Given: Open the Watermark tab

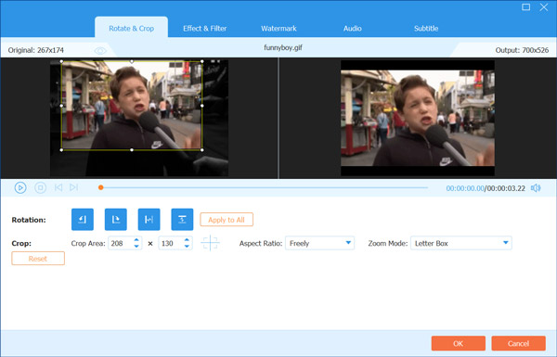Looking at the screenshot, I should (278, 29).
